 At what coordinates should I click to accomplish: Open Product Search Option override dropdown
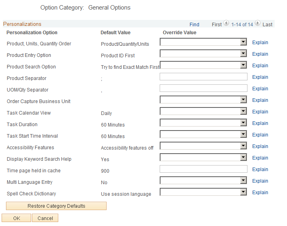[203, 65]
